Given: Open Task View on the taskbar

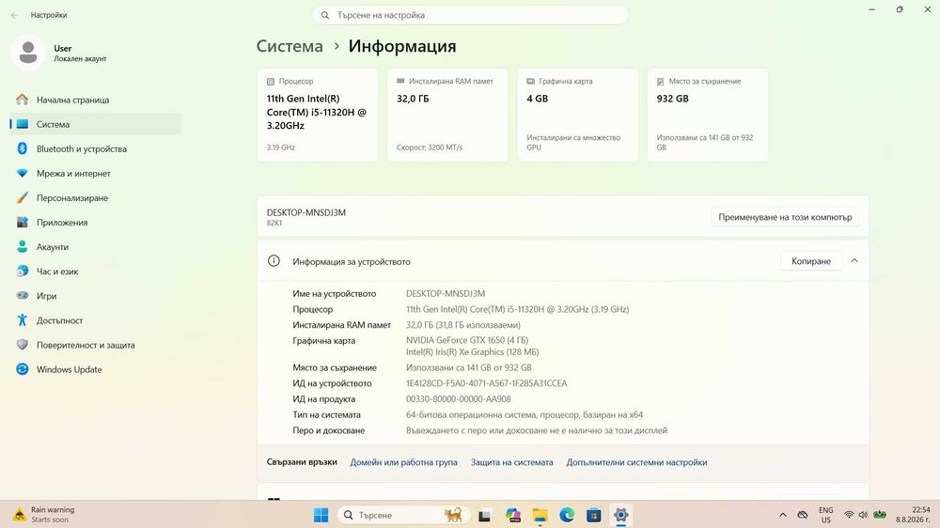Looking at the screenshot, I should click(x=485, y=515).
